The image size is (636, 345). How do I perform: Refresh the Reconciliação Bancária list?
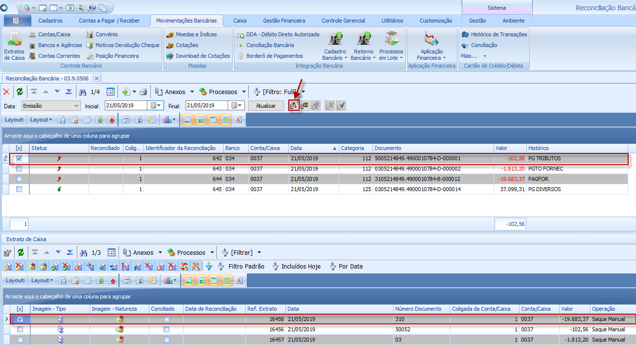click(20, 92)
